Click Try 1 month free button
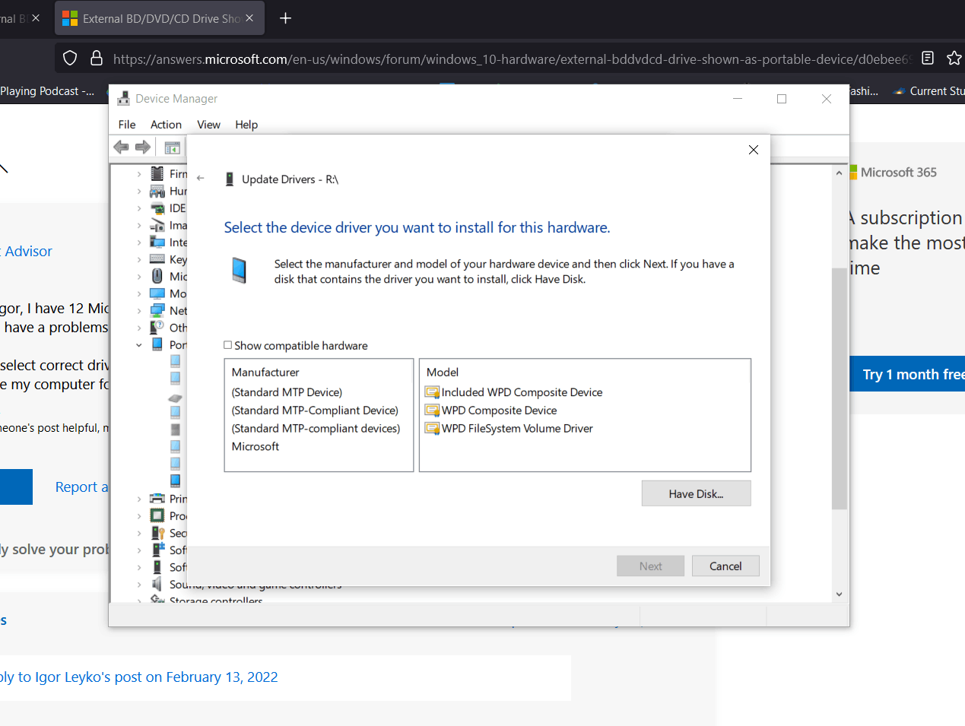 tap(908, 374)
